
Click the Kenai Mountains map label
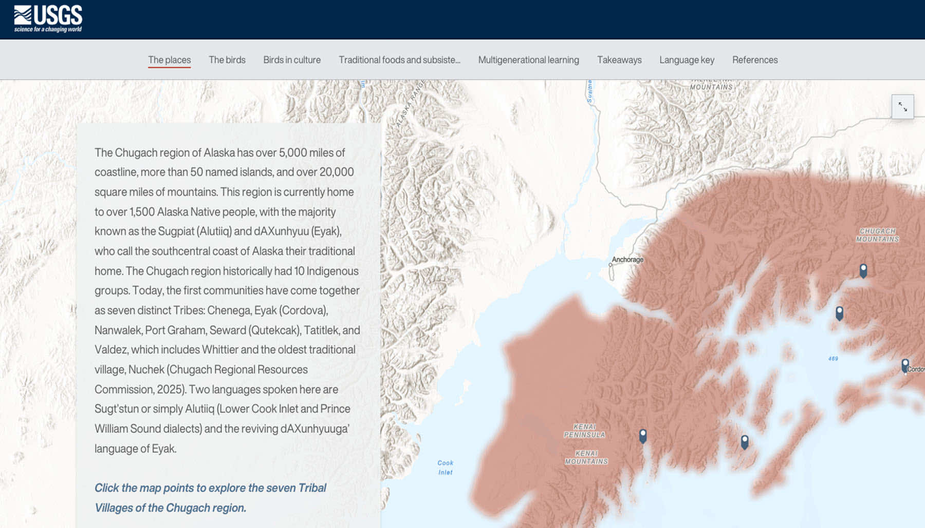[586, 457]
